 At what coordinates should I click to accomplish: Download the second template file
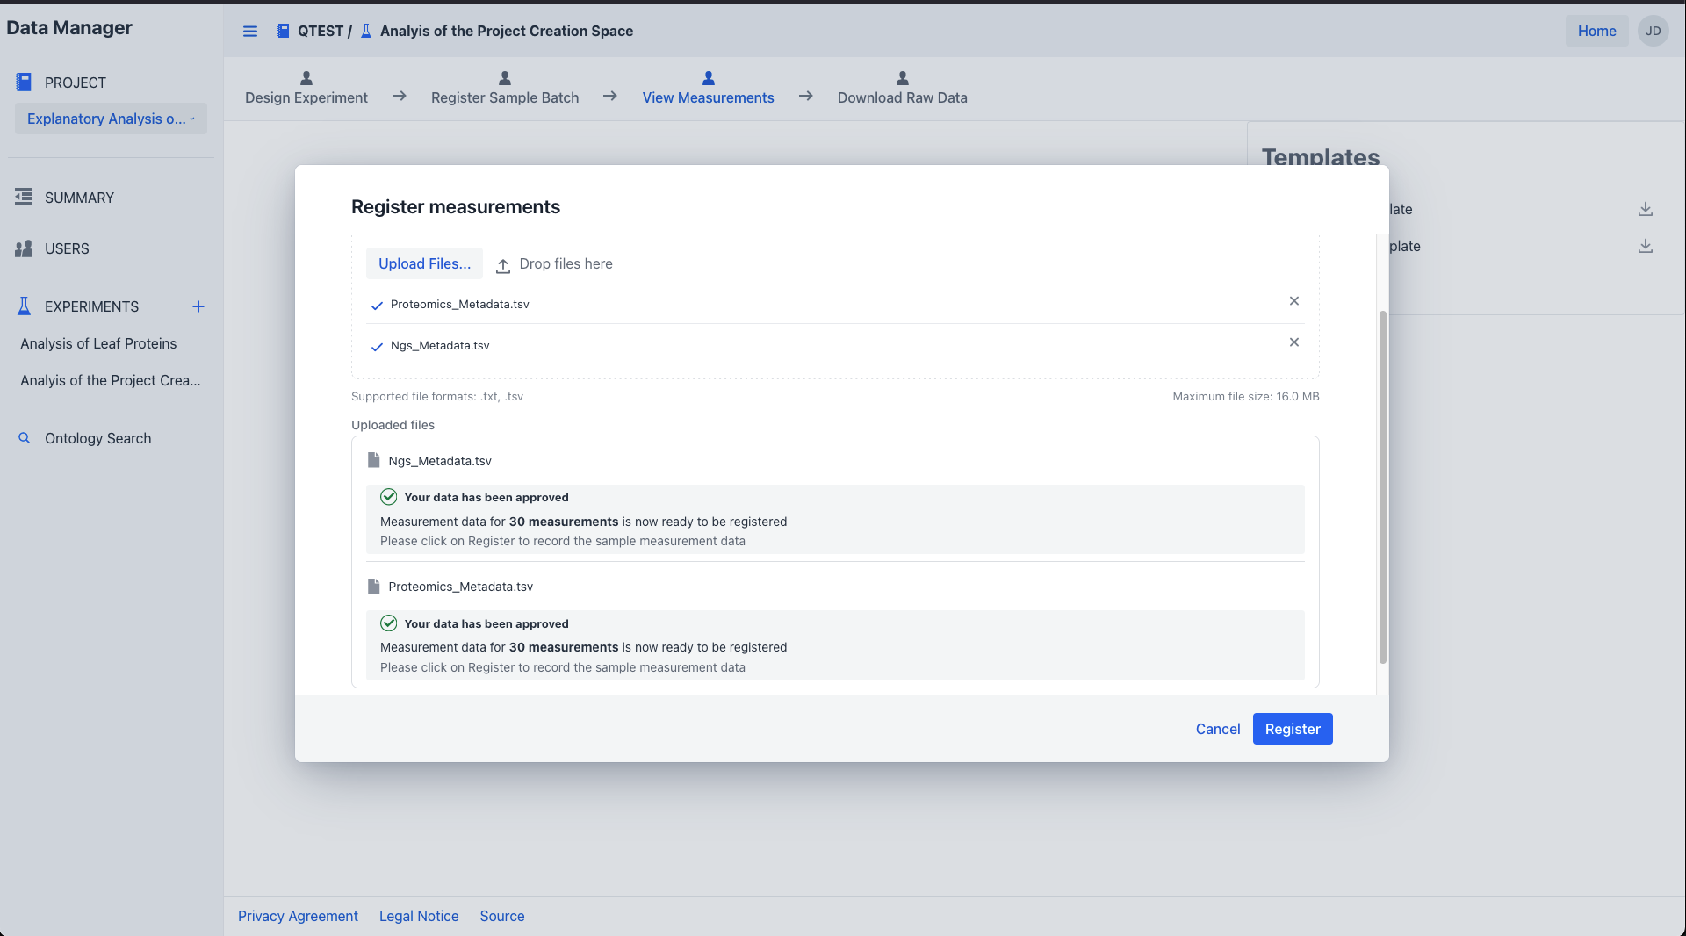(1645, 246)
